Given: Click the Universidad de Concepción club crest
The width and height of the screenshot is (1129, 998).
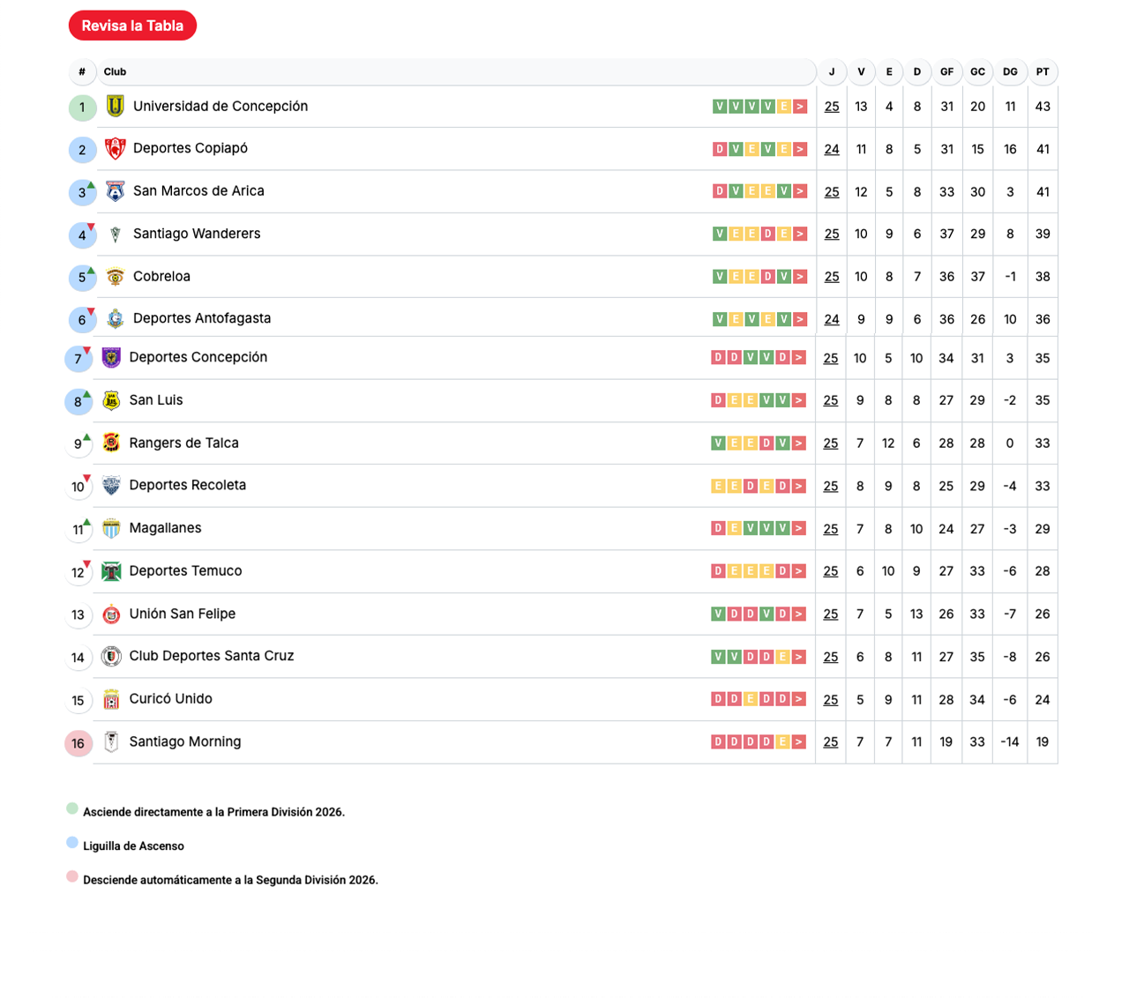Looking at the screenshot, I should 115,107.
